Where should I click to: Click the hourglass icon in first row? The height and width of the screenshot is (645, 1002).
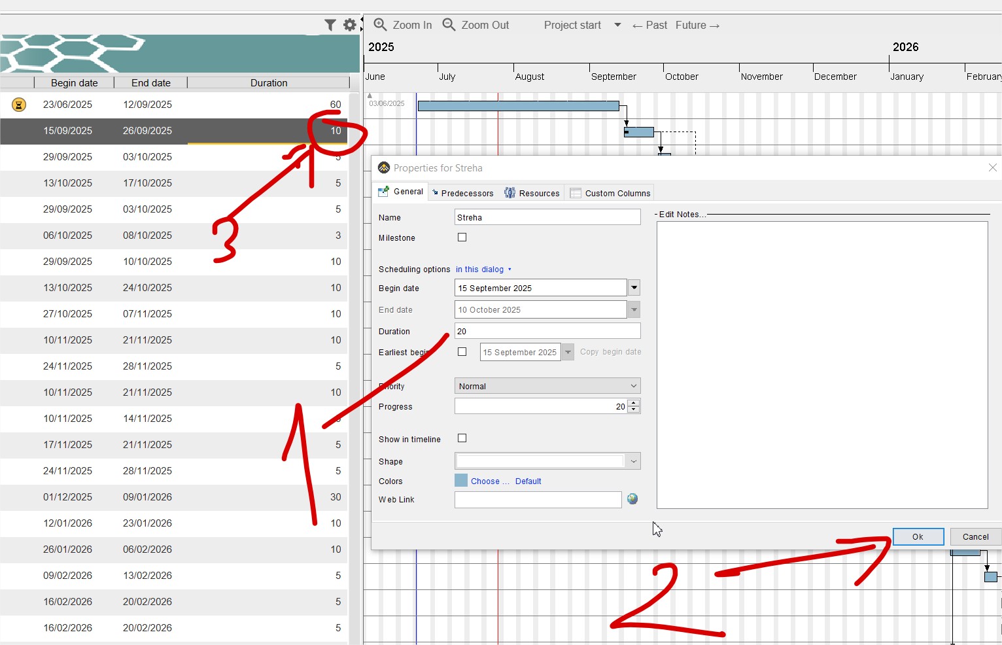pyautogui.click(x=19, y=105)
